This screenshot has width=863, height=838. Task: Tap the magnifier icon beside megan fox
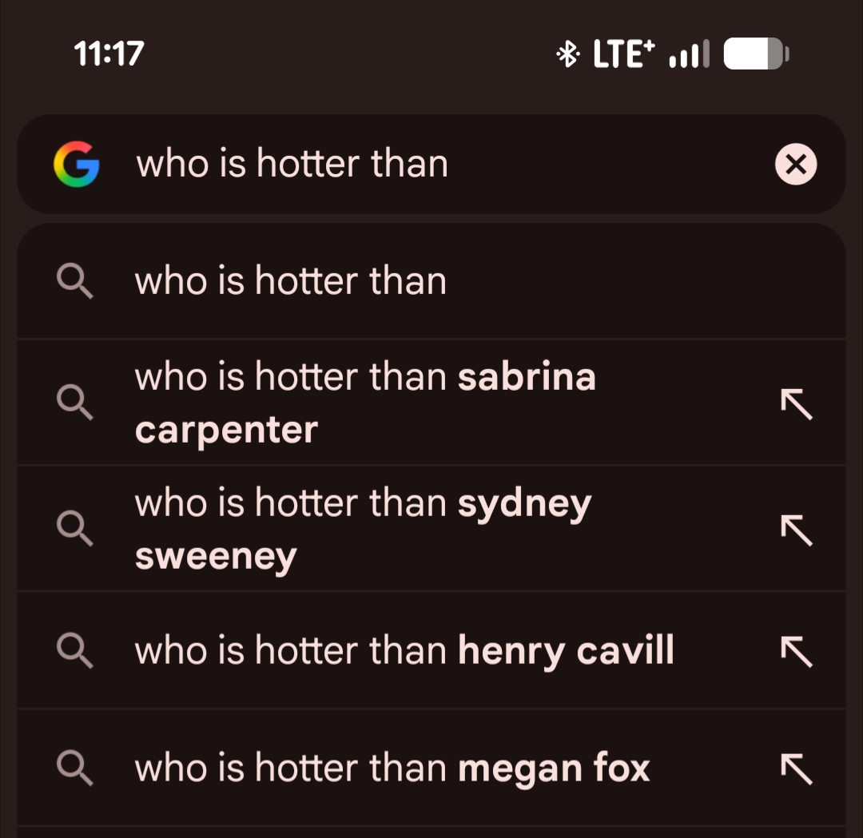[75, 768]
